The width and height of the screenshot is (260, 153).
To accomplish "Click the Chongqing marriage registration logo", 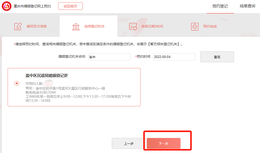I will coord(6,6).
